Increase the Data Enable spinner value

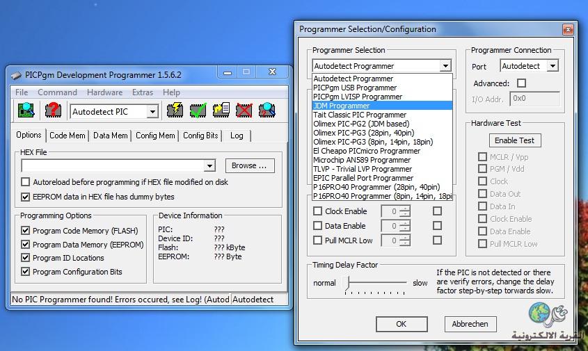coord(404,223)
